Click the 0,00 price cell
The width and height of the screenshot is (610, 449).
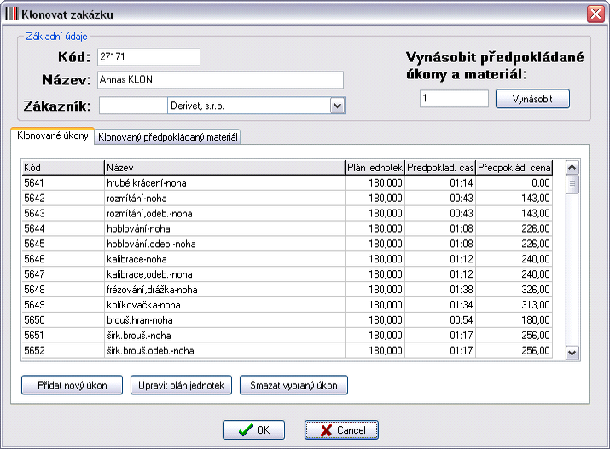[x=514, y=183]
